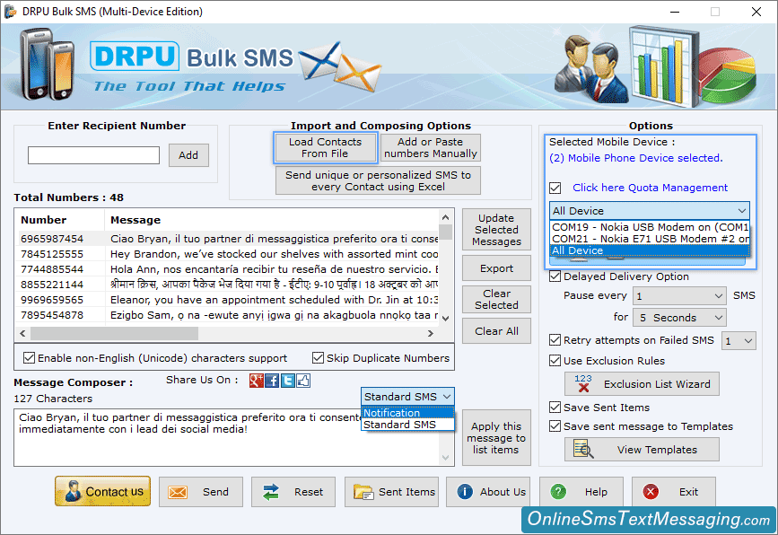Viewport: 778px width, 535px height.
Task: Toggle Save sent message to Templates
Action: coord(555,426)
